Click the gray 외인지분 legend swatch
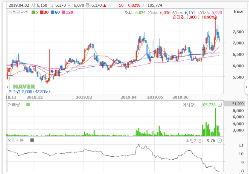 tap(32, 140)
